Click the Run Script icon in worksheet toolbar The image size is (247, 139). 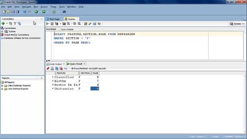[52, 24]
